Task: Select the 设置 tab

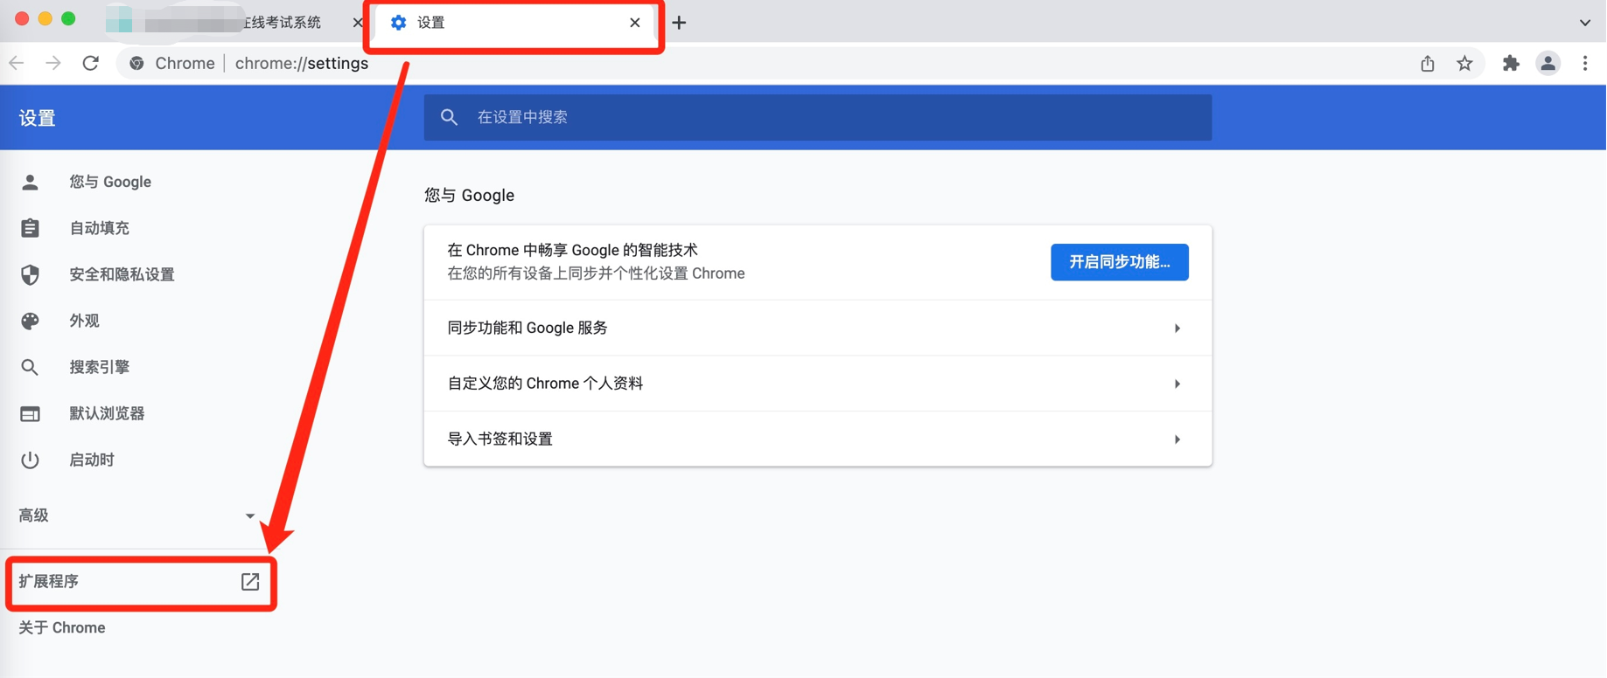Action: 516,23
